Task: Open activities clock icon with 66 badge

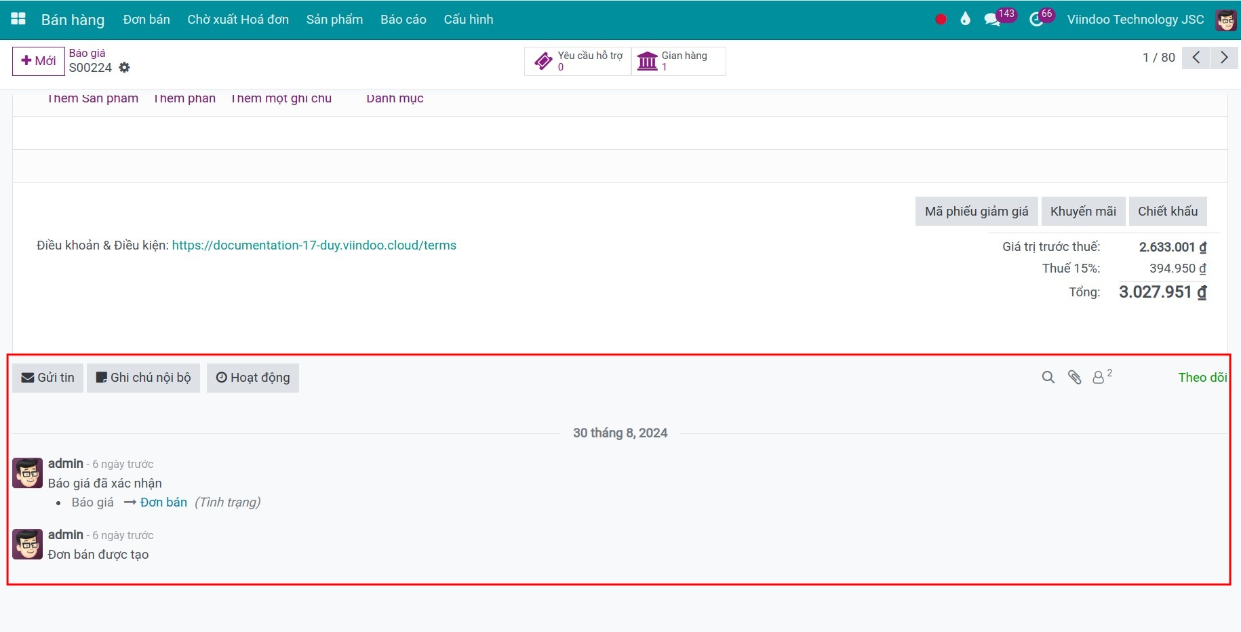Action: pos(1042,18)
